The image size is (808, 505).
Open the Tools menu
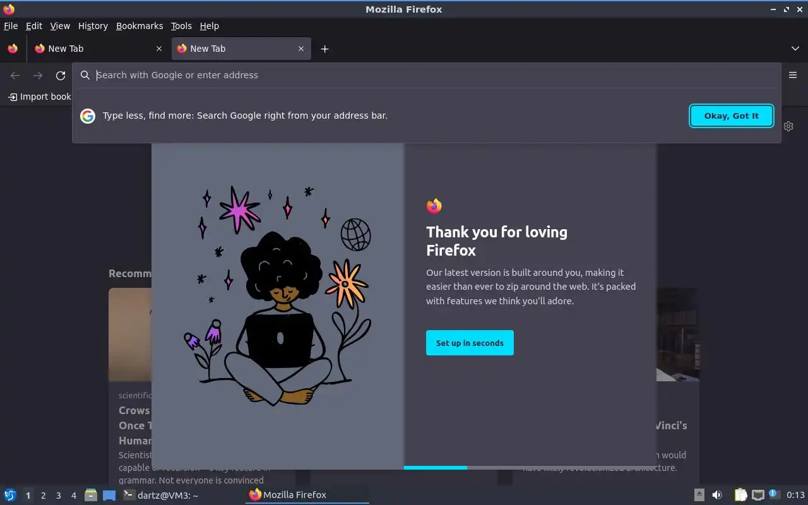[181, 26]
